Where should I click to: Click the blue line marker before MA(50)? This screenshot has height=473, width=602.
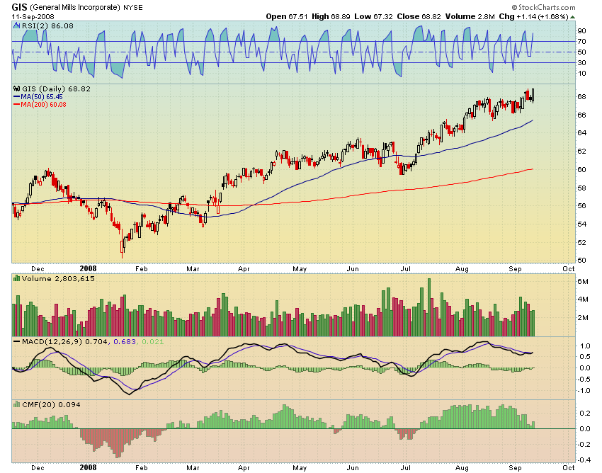16,97
